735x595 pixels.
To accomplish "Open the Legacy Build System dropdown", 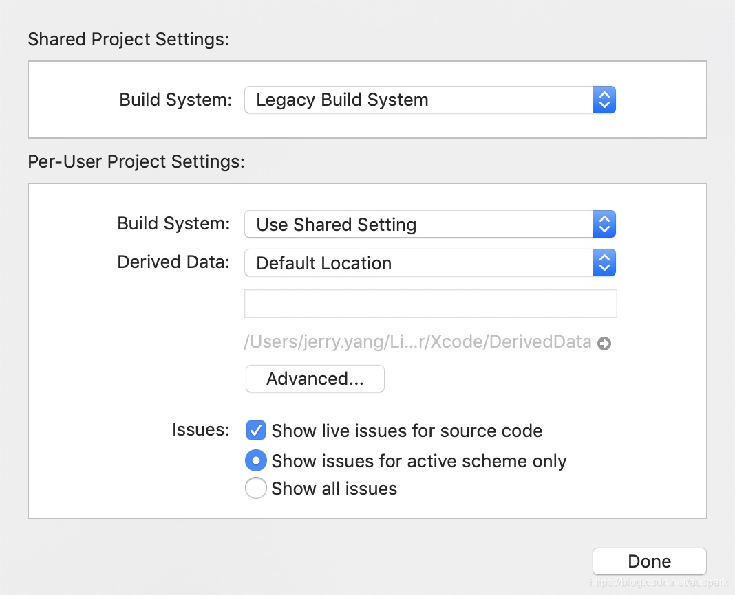I will click(x=418, y=100).
